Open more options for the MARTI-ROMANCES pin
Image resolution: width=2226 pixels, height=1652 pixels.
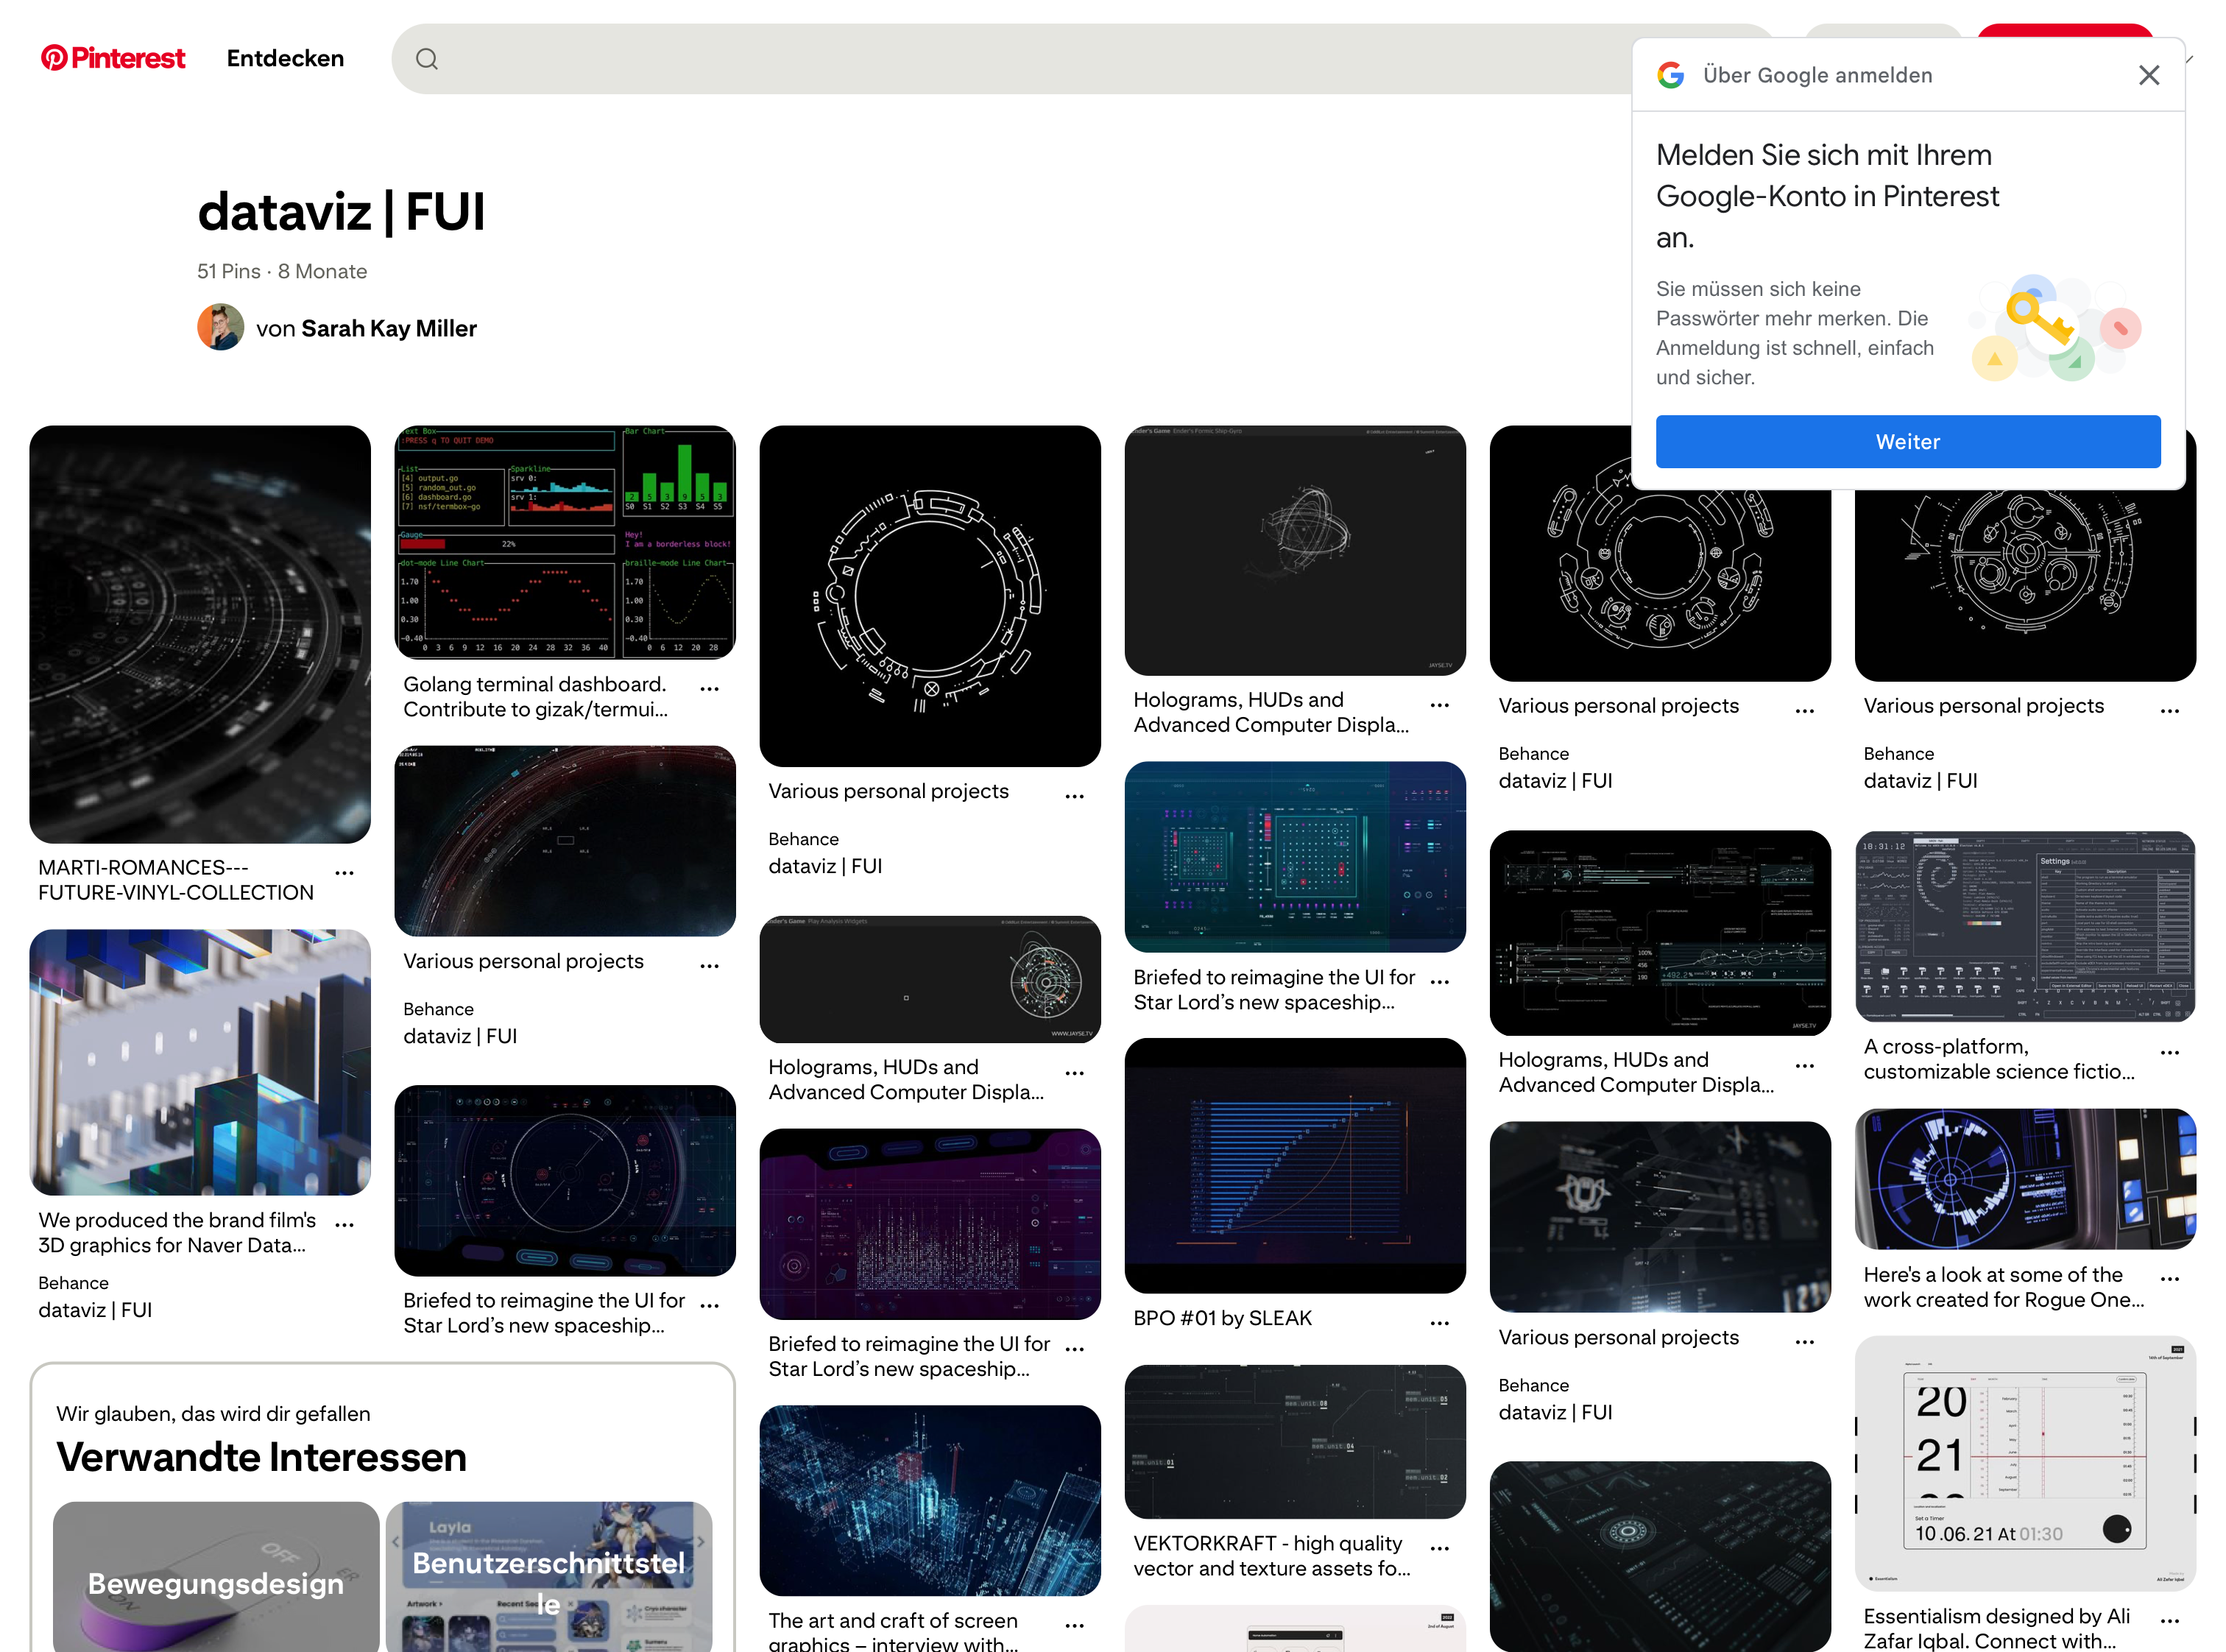tap(344, 873)
